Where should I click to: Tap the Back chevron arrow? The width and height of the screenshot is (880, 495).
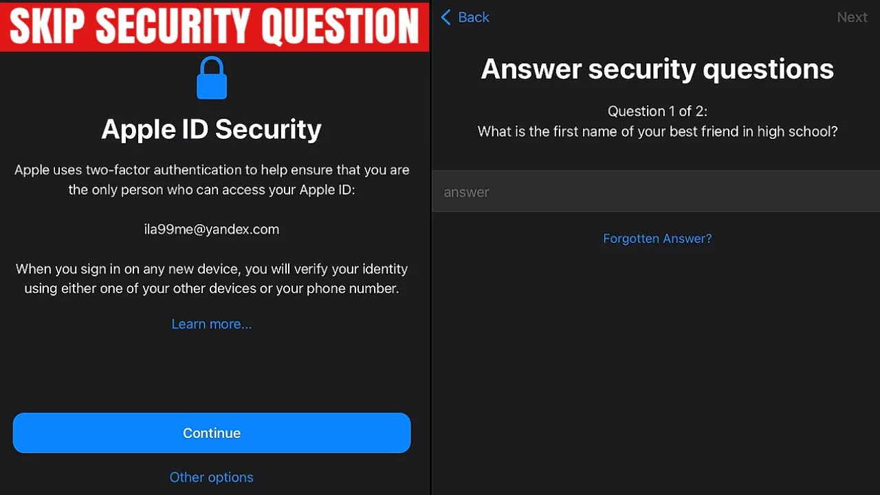click(445, 17)
